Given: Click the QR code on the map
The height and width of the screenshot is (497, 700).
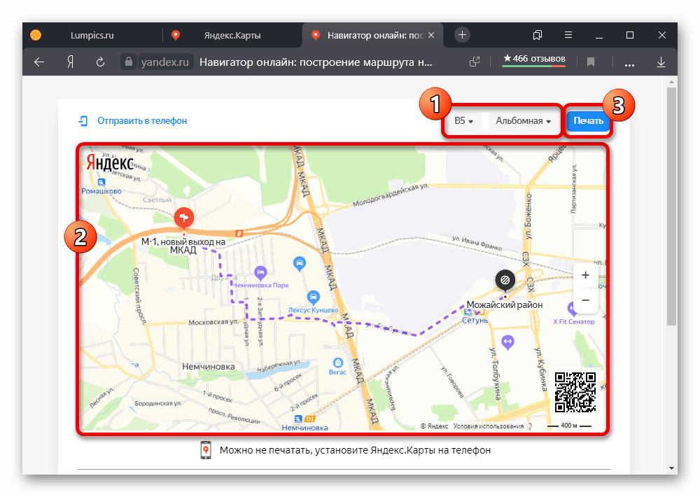Looking at the screenshot, I should click(575, 392).
